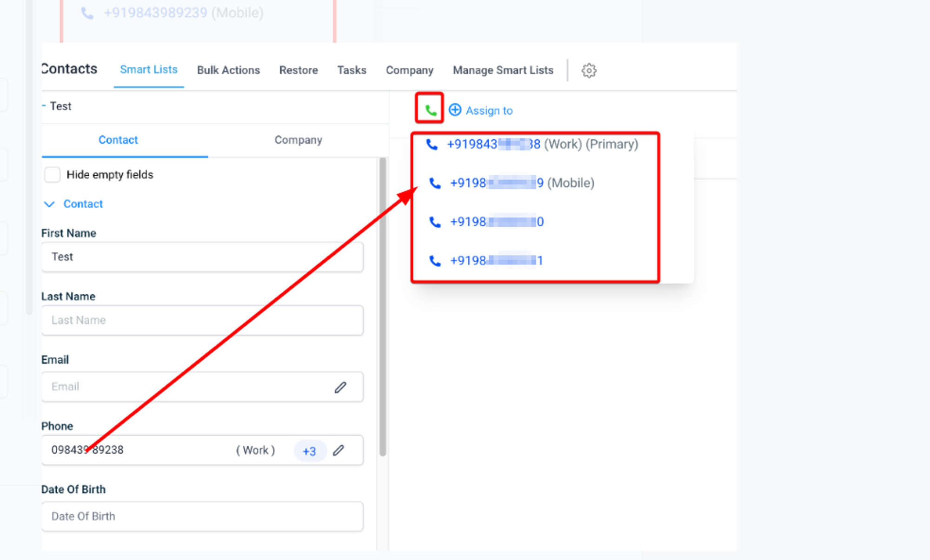Click the contact panel vertical scrollbar
Image resolution: width=930 pixels, height=560 pixels.
(x=383, y=307)
